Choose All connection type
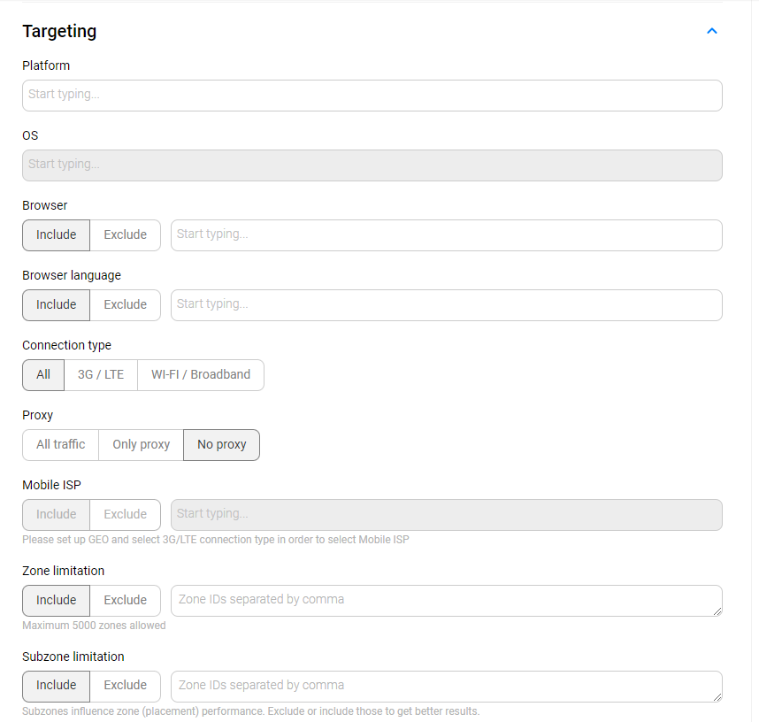The height and width of the screenshot is (722, 759). [x=43, y=375]
